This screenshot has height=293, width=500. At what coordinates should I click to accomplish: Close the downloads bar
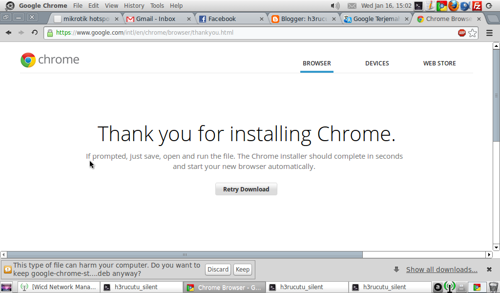click(489, 270)
